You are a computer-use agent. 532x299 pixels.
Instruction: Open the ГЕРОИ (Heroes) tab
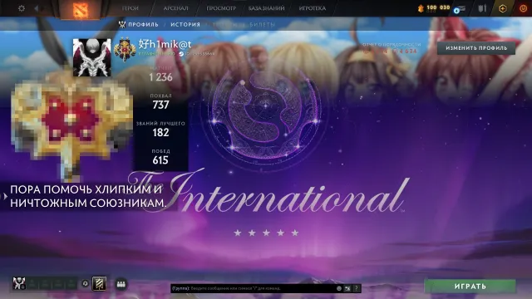(x=131, y=8)
